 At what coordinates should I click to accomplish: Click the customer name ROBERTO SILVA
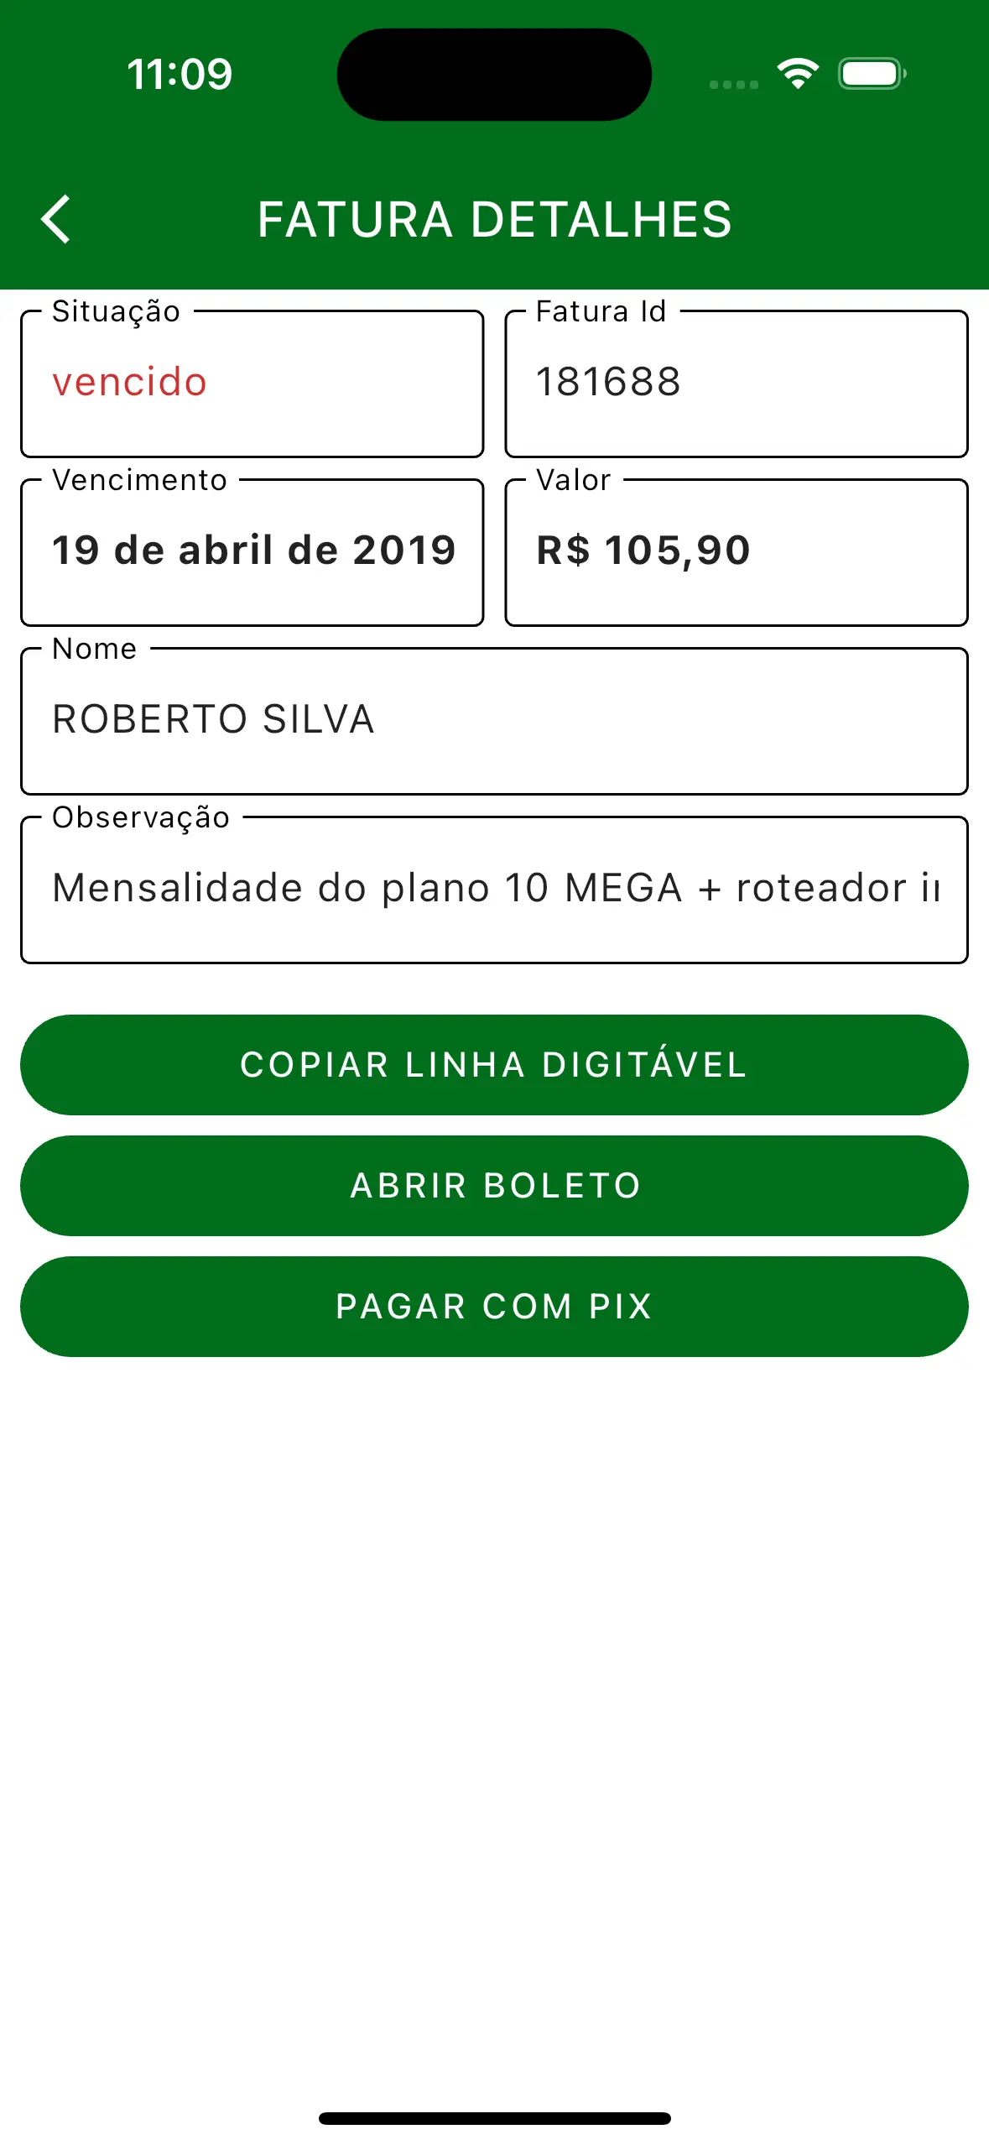click(213, 719)
